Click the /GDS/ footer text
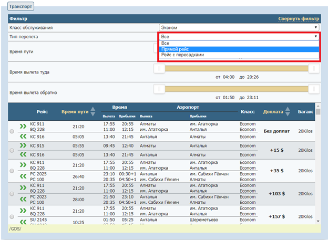The width and height of the screenshot is (328, 240). (15, 229)
